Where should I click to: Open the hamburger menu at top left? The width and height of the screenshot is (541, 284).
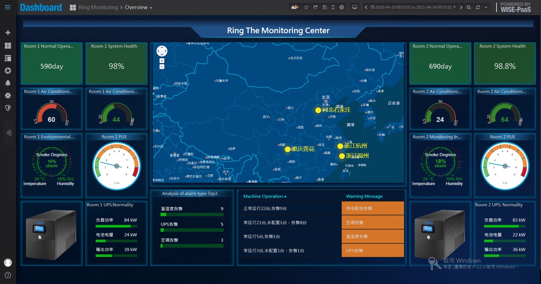click(7, 7)
